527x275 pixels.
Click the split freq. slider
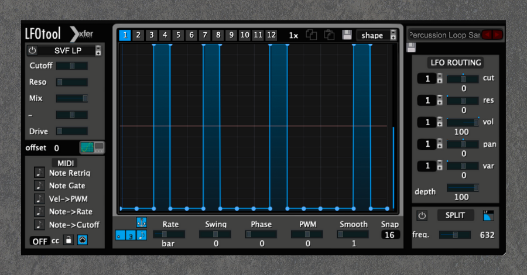coord(455,235)
